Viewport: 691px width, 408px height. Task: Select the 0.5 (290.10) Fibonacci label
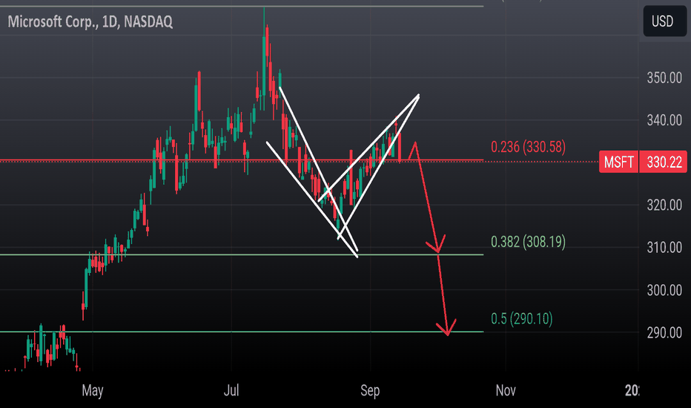[521, 318]
